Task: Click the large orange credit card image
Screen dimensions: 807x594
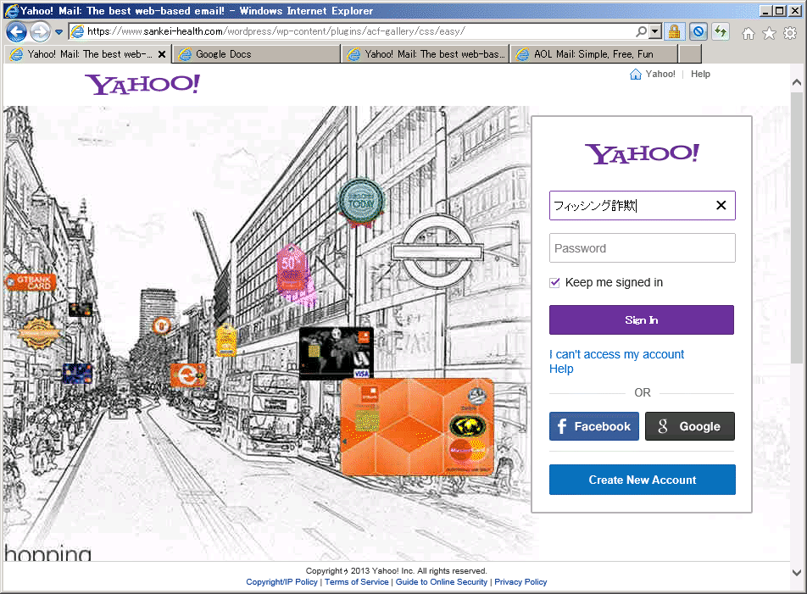Action: click(x=417, y=427)
